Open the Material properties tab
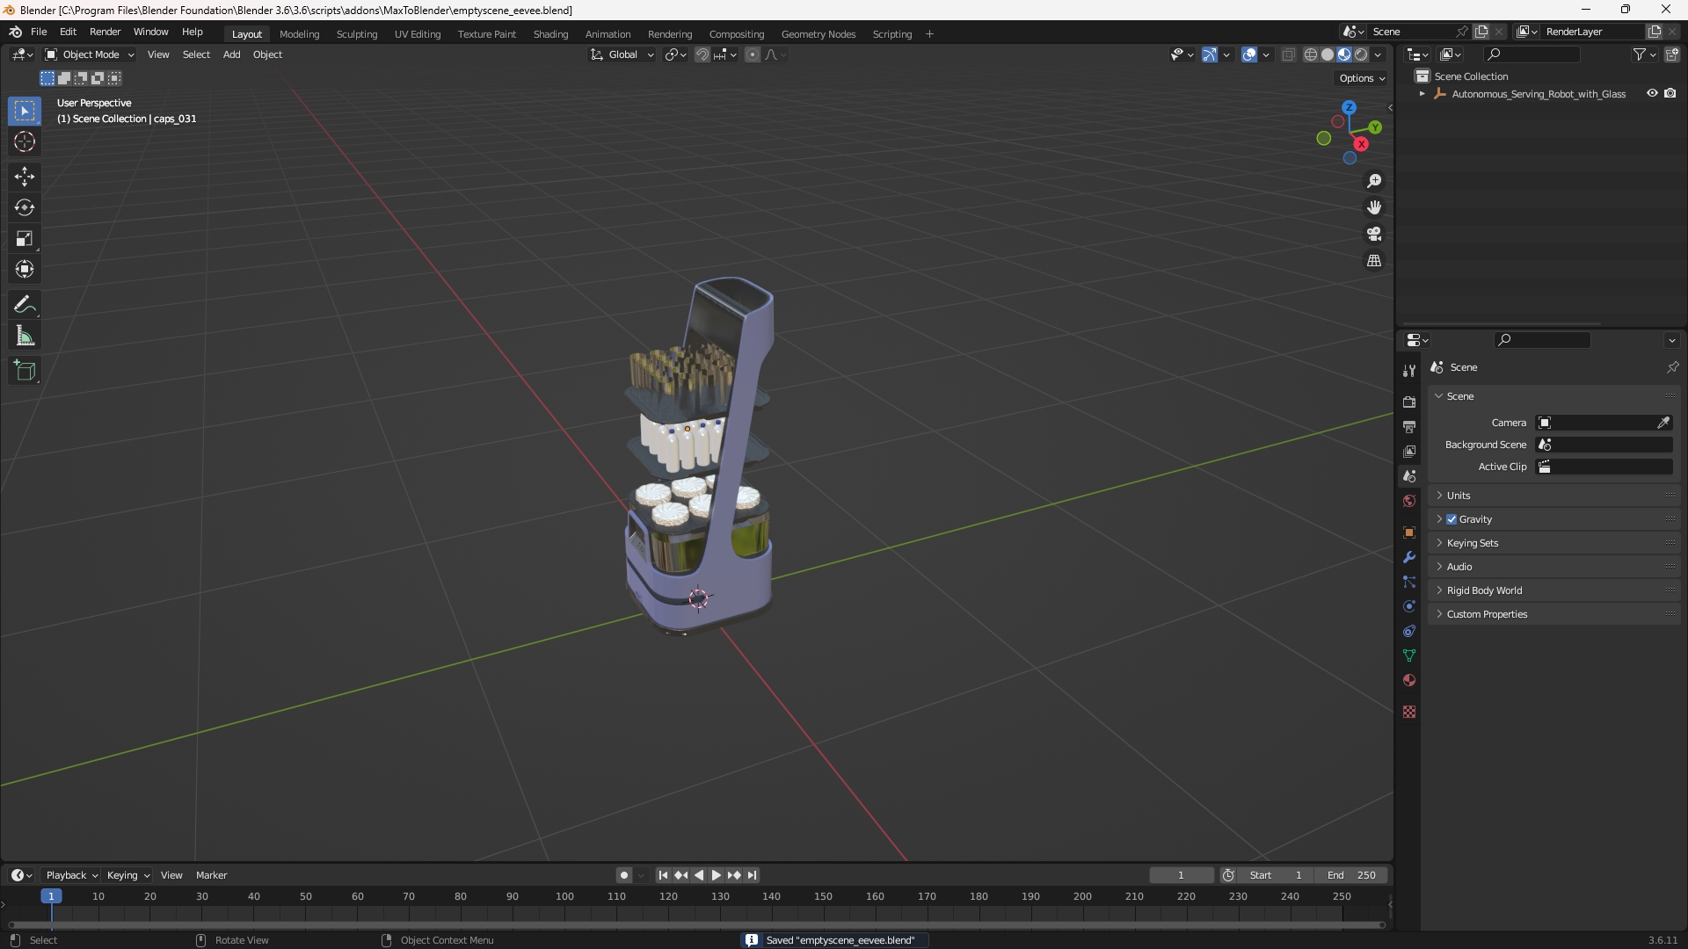This screenshot has height=949, width=1688. [1409, 680]
